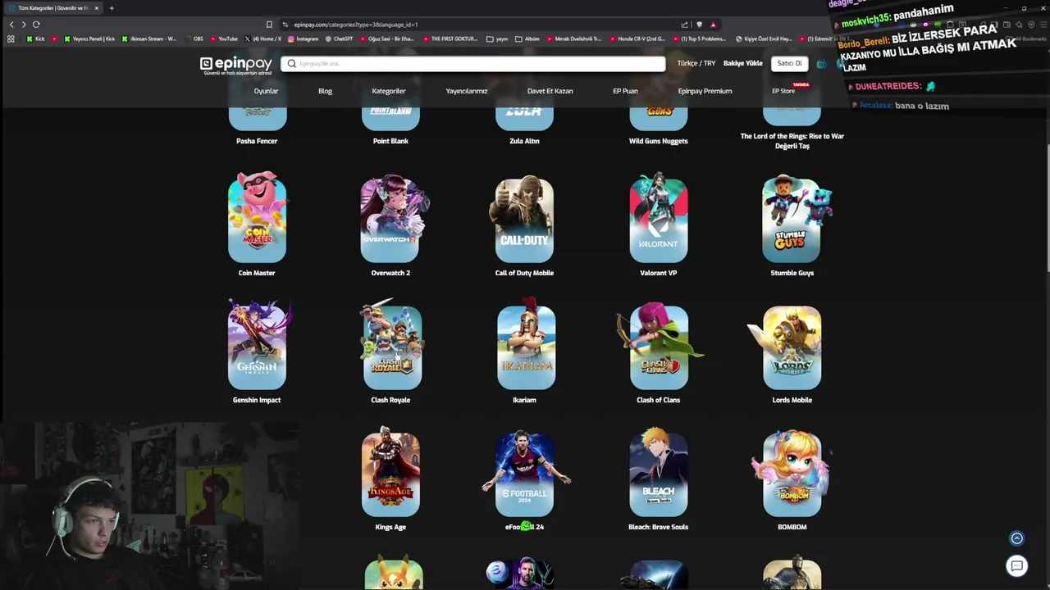Open the ChatGPT bookmark
The width and height of the screenshot is (1050, 590).
339,39
